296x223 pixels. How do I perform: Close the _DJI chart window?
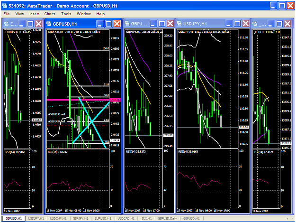click(x=287, y=24)
